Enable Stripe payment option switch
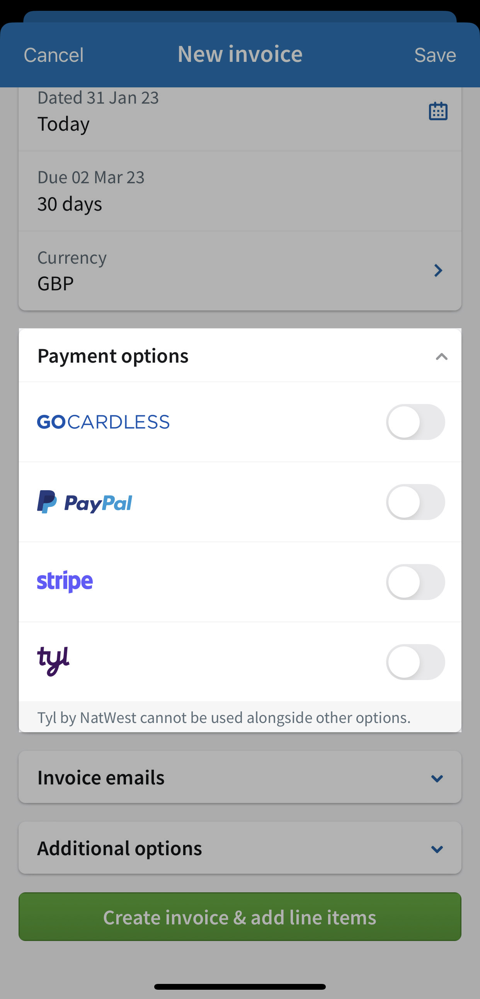This screenshot has height=999, width=480. click(415, 582)
